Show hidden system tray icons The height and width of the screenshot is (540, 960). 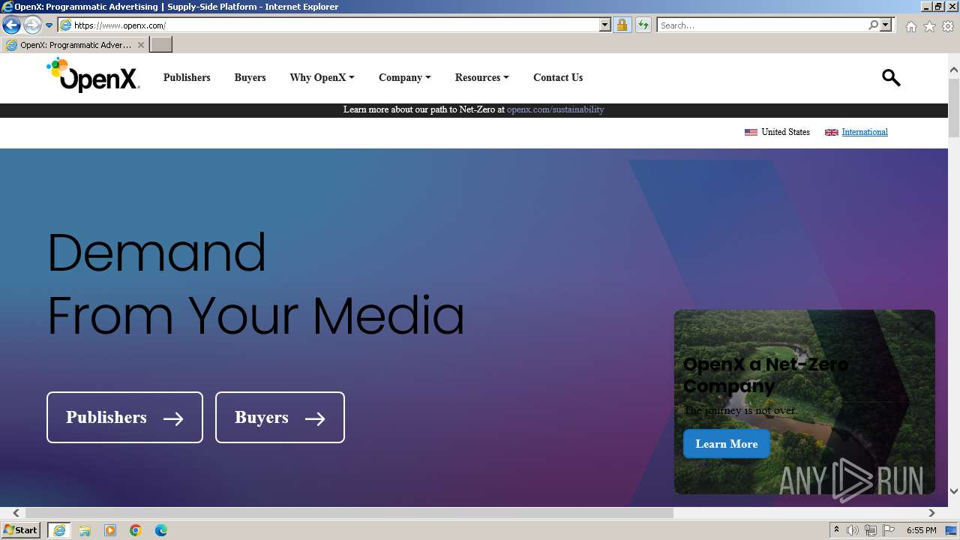[836, 530]
